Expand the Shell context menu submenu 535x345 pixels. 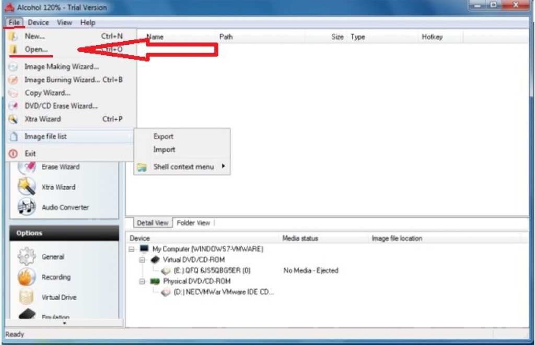[x=183, y=167]
